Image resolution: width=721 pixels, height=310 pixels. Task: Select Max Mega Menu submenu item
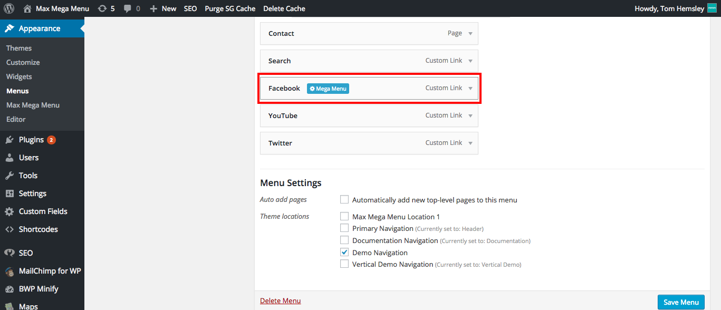[x=33, y=105]
